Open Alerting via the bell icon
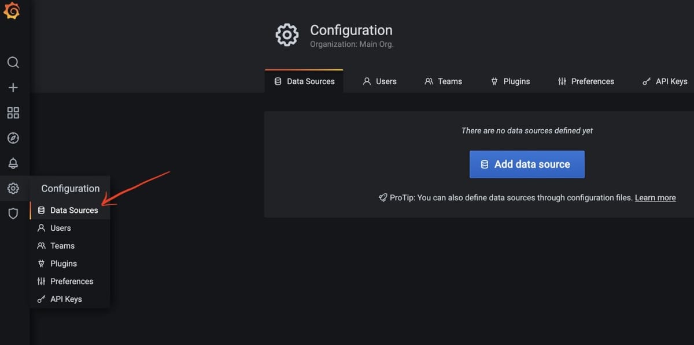This screenshot has width=694, height=345. (13, 163)
